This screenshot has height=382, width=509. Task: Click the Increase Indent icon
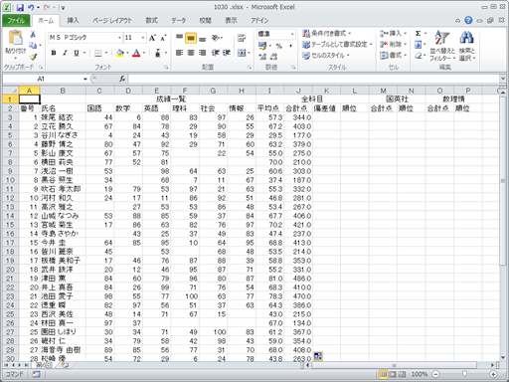coord(227,53)
